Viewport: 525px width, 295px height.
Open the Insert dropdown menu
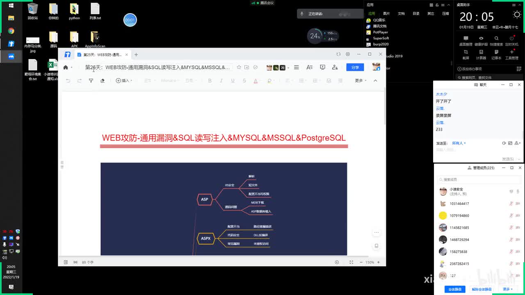point(124,81)
